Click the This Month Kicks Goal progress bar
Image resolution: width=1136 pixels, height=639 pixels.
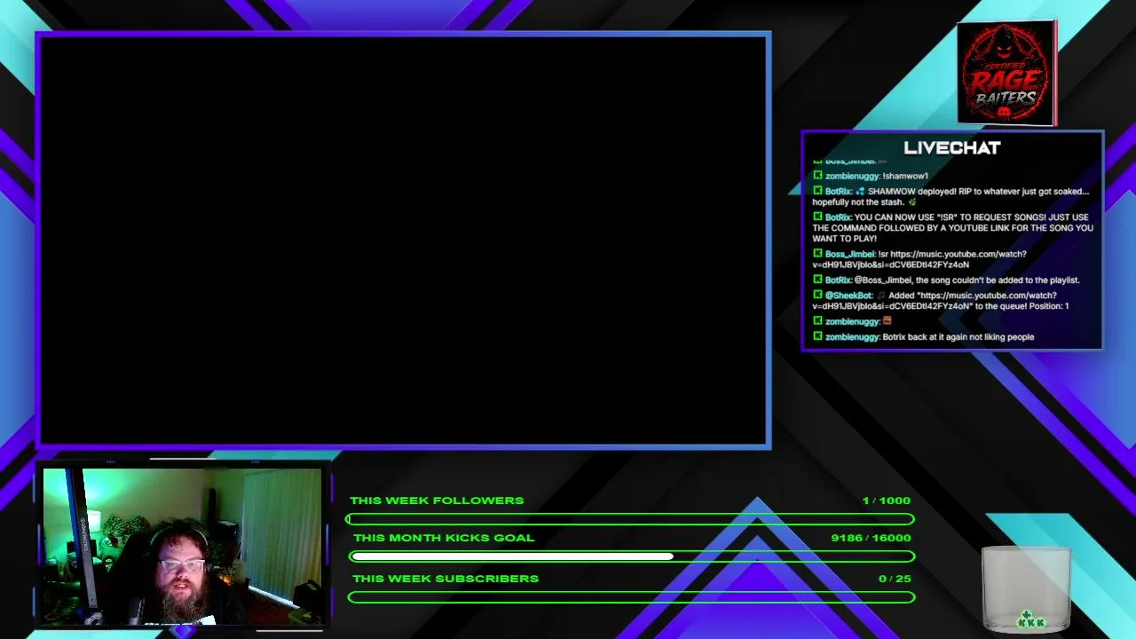(631, 556)
